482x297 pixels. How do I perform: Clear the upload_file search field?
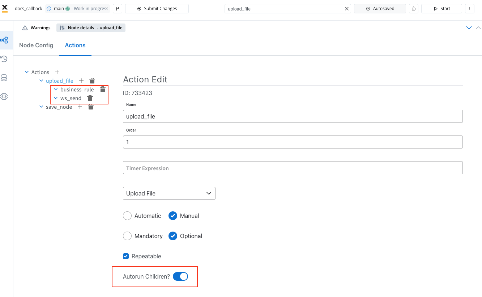(x=347, y=9)
